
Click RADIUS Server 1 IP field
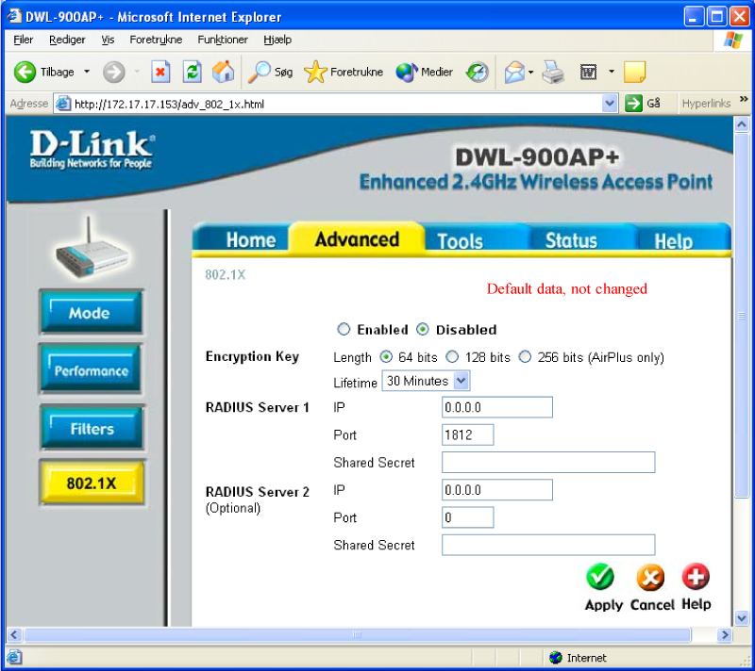tap(497, 407)
